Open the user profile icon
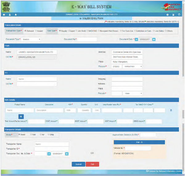 point(10,14)
